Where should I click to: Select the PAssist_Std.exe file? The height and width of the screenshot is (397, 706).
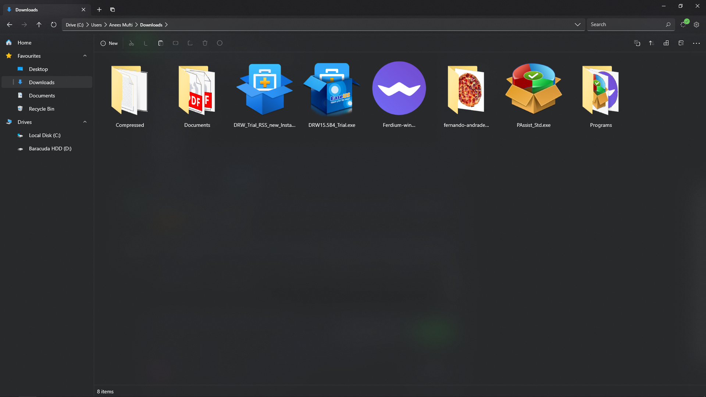point(534,94)
